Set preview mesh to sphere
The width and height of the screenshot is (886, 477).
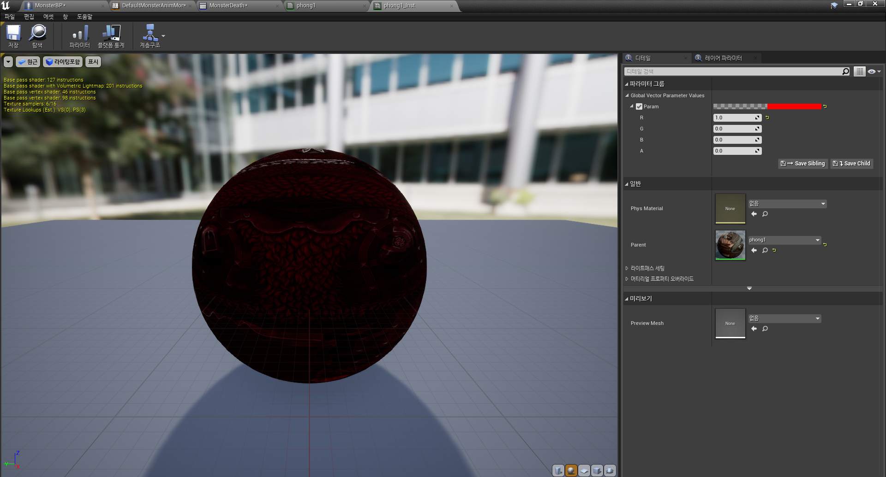(571, 471)
